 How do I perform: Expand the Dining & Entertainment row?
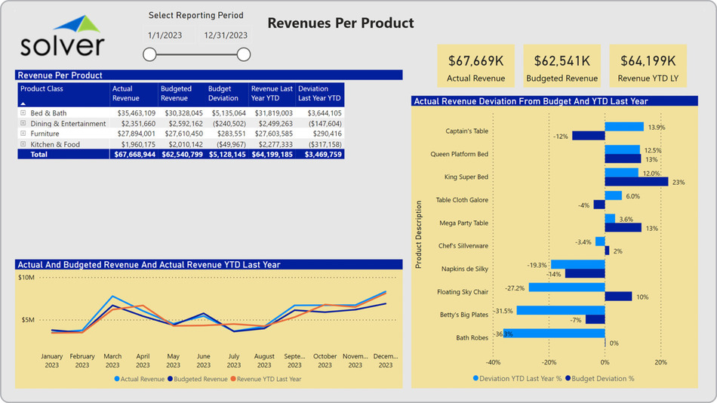pyautogui.click(x=23, y=124)
